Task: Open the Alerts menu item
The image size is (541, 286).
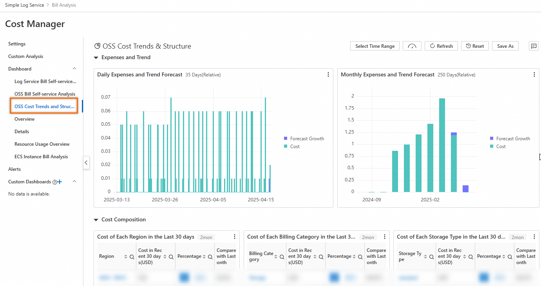Action: pyautogui.click(x=14, y=169)
